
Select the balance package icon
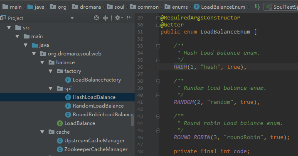(x=52, y=62)
